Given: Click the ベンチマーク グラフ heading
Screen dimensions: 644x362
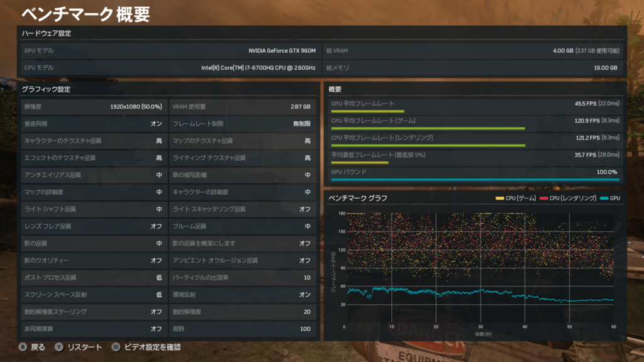Looking at the screenshot, I should pyautogui.click(x=358, y=198).
